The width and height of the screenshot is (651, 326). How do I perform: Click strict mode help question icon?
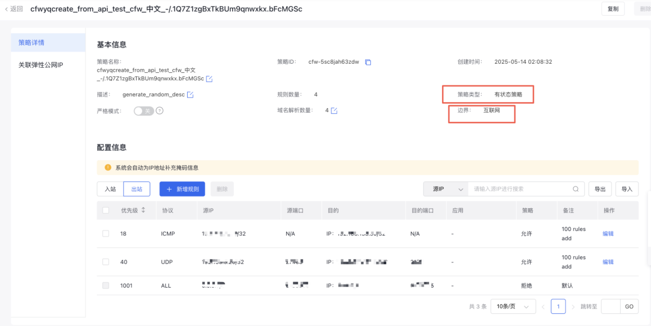coord(160,111)
